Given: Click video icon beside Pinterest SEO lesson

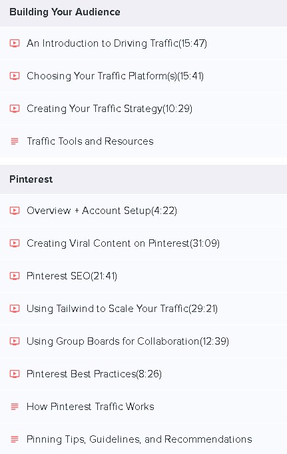Looking at the screenshot, I should pyautogui.click(x=15, y=276).
